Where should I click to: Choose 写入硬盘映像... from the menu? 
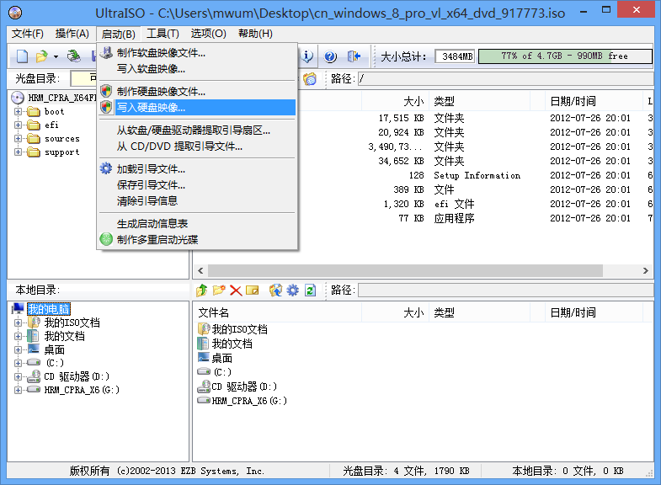pyautogui.click(x=197, y=108)
